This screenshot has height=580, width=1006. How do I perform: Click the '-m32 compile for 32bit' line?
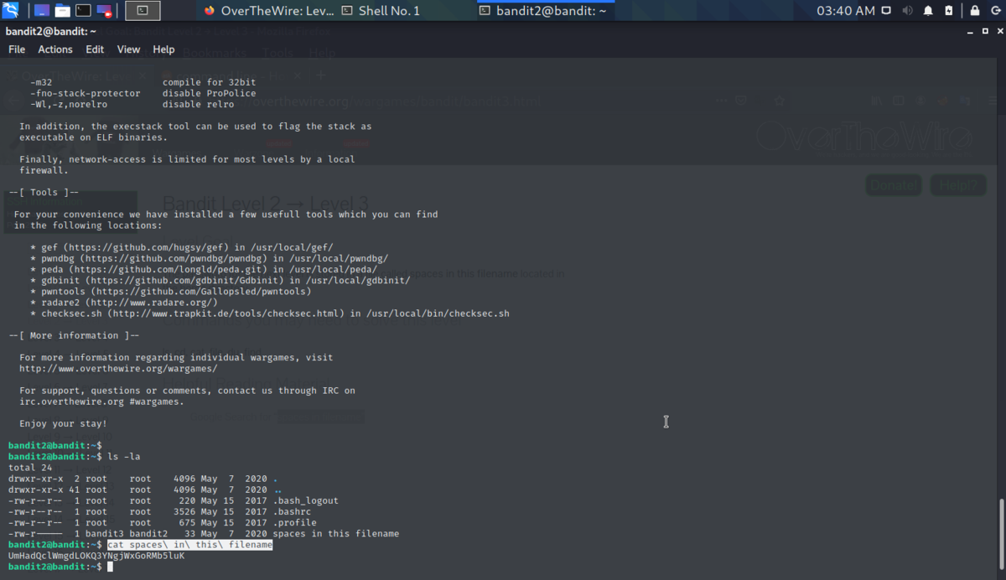coord(143,83)
